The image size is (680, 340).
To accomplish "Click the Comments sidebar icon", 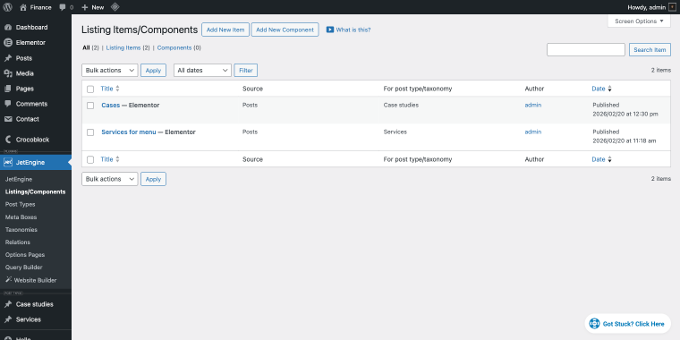I will 7,104.
